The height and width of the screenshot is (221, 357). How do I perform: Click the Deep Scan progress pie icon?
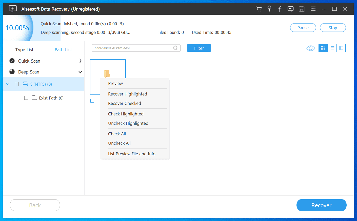[12, 72]
